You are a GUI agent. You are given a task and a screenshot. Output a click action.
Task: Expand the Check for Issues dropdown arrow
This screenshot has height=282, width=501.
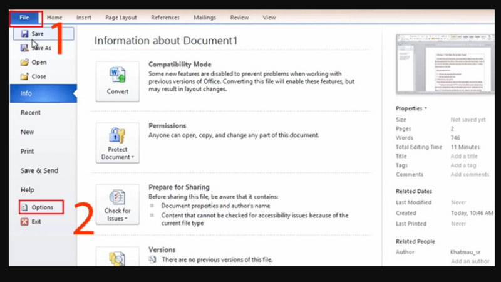127,219
